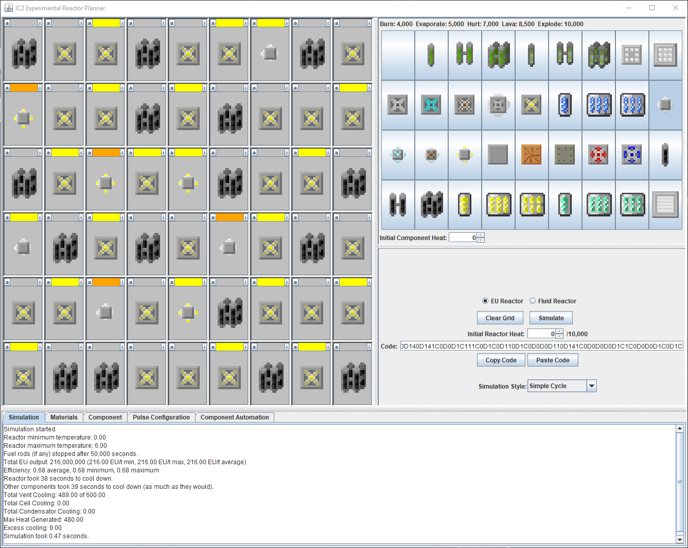This screenshot has width=688, height=548.
Task: Choose the Quad uranium Fuel Rod component
Action: (498, 54)
